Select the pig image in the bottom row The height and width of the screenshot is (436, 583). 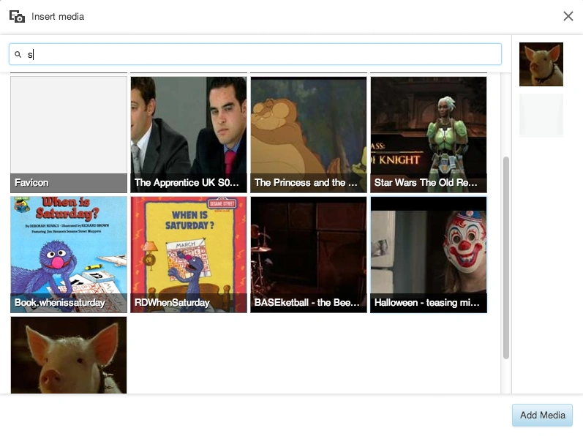click(x=69, y=355)
